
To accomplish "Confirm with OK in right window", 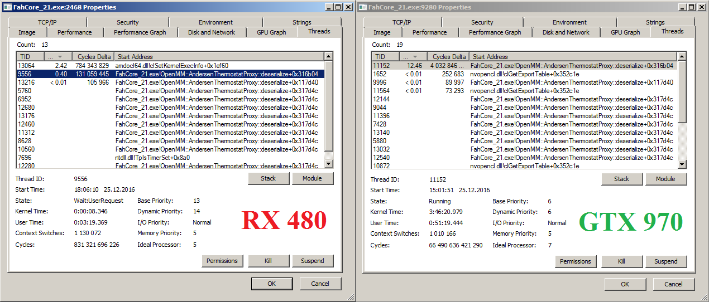I will [625, 284].
